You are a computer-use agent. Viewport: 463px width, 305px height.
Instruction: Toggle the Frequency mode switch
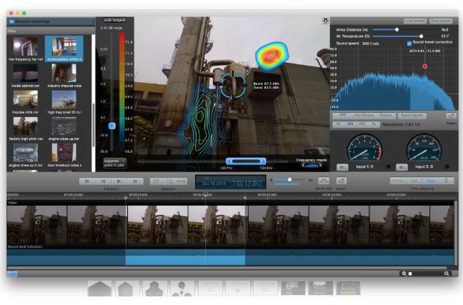[x=311, y=165]
